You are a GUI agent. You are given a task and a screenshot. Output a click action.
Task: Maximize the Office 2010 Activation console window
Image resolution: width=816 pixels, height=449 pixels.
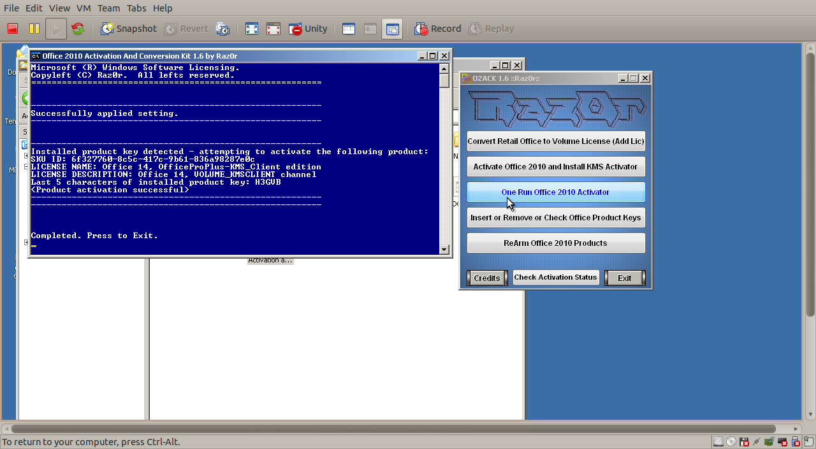(432, 56)
